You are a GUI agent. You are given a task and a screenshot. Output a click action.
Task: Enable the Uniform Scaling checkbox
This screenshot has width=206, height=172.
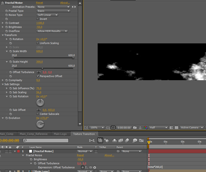point(37,43)
